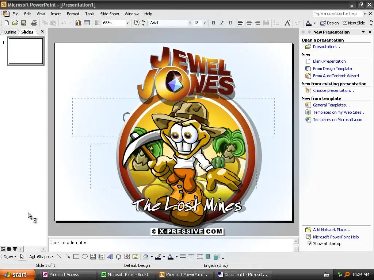Click the Open folder icon in toolbar
374x280 pixels.
(15, 23)
